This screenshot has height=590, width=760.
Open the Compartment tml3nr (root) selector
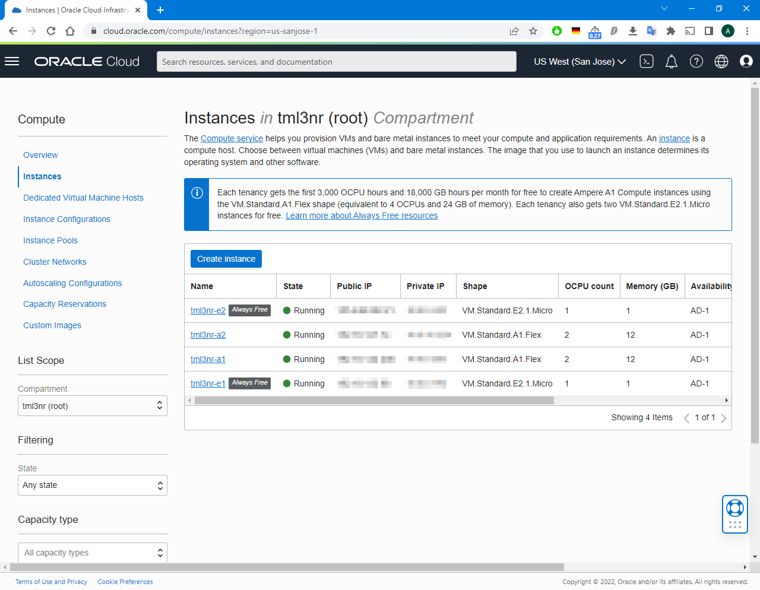point(93,406)
